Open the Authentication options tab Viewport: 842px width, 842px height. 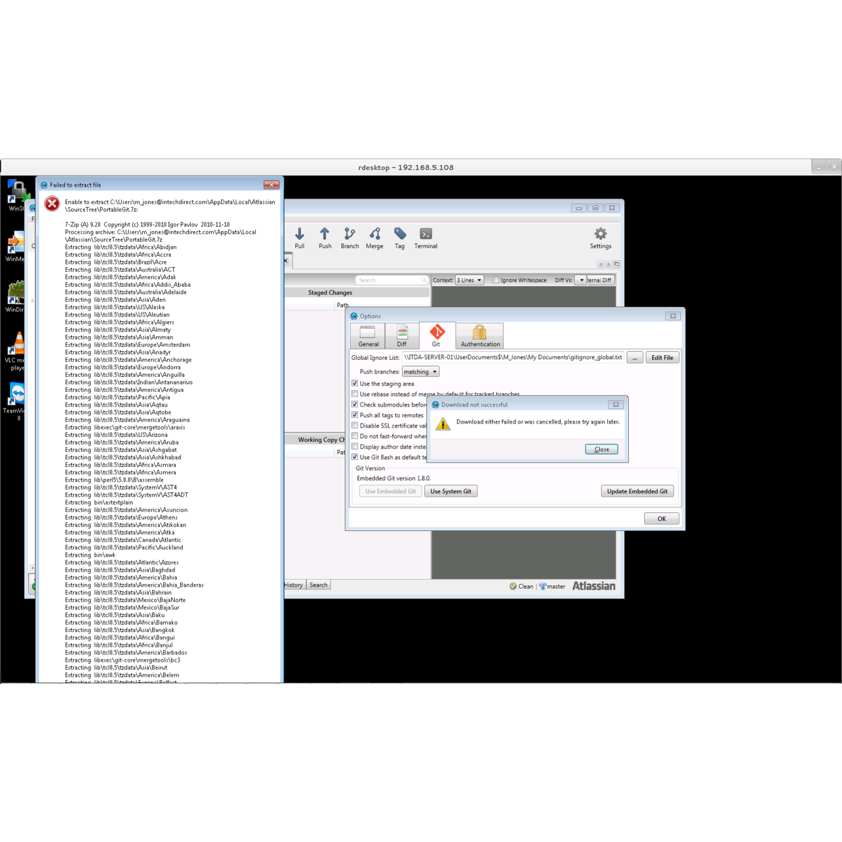480,335
